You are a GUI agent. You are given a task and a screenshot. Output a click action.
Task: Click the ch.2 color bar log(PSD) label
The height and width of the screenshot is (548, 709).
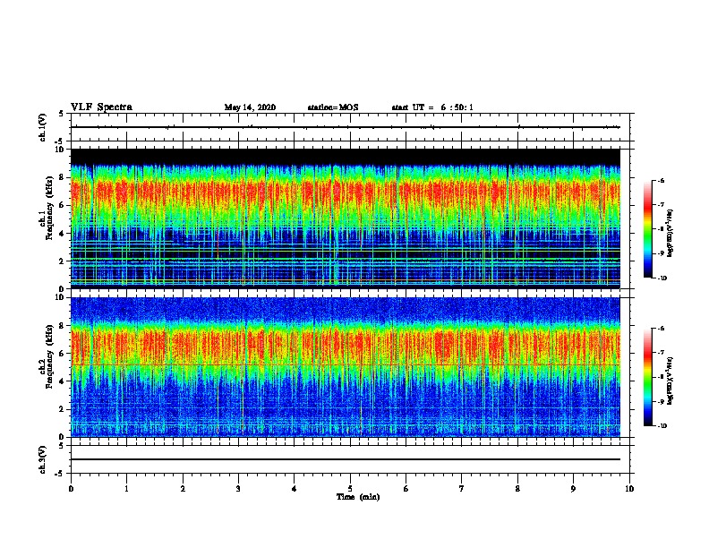(671, 381)
